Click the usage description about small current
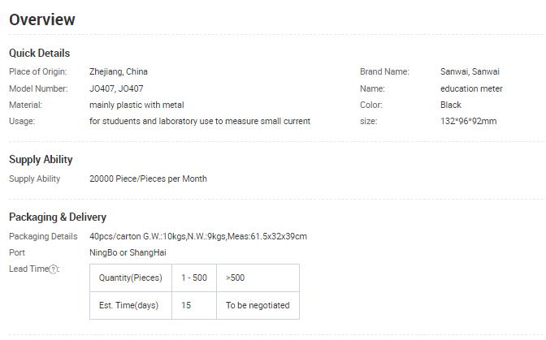Screen dimensions: 546x340 200,121
